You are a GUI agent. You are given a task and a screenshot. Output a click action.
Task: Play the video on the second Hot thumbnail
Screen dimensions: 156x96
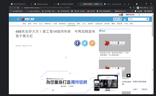click(x=128, y=76)
